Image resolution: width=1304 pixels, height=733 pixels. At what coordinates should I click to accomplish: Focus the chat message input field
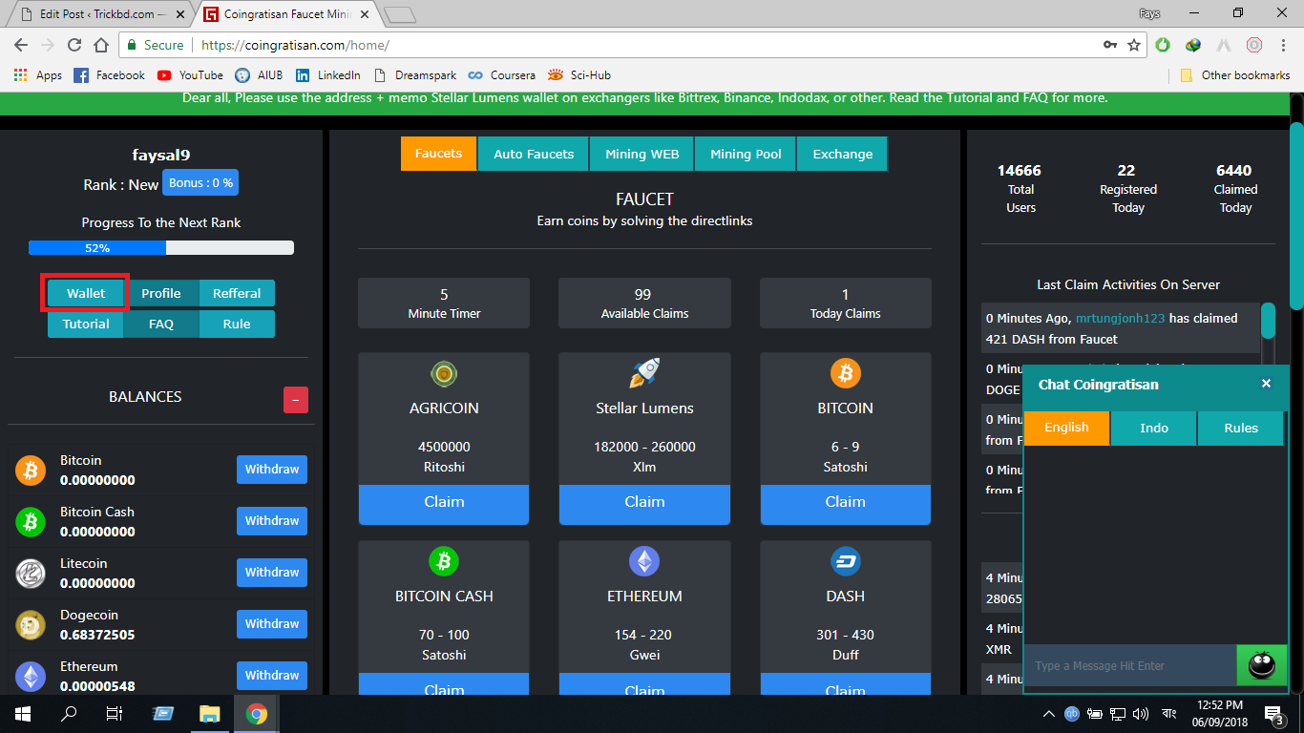coord(1129,665)
